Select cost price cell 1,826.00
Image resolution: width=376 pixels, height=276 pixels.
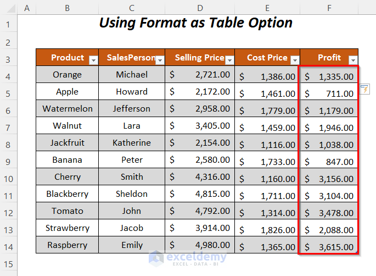pos(267,228)
